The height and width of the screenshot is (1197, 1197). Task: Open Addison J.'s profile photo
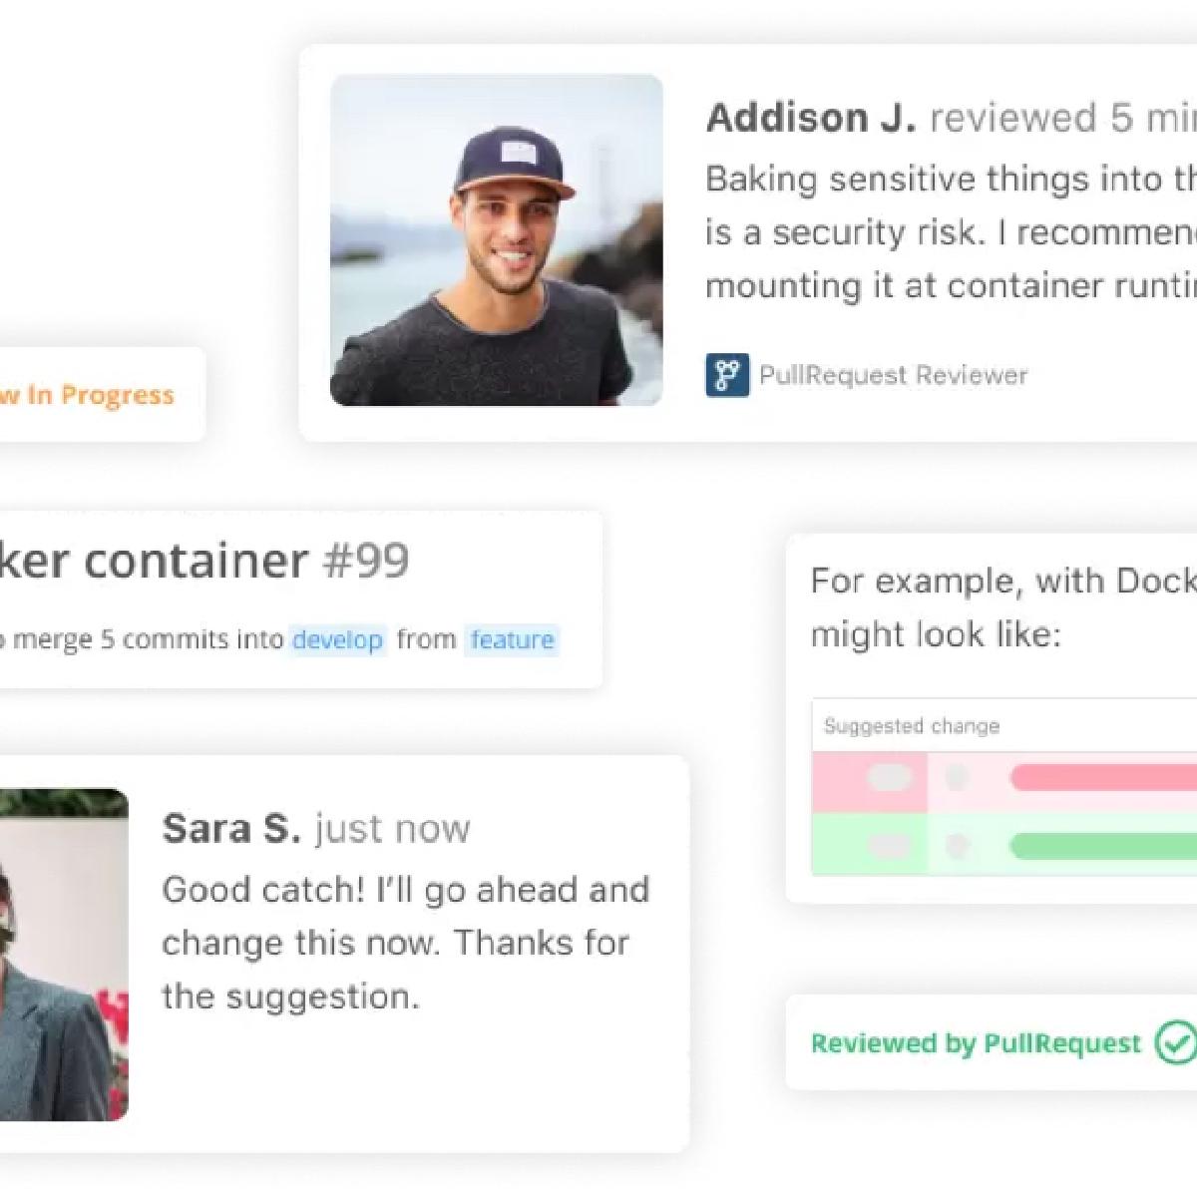(496, 240)
